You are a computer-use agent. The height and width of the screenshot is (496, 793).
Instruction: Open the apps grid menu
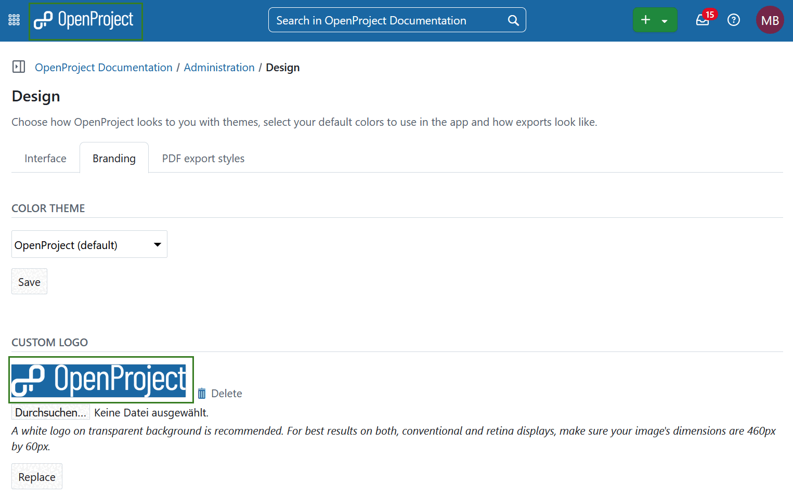coord(14,20)
